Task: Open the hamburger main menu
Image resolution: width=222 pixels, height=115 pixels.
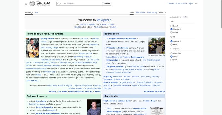Action: point(26,4)
